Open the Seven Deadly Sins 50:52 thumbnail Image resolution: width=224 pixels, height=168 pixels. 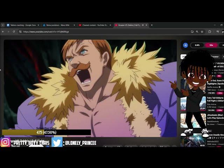193,140
